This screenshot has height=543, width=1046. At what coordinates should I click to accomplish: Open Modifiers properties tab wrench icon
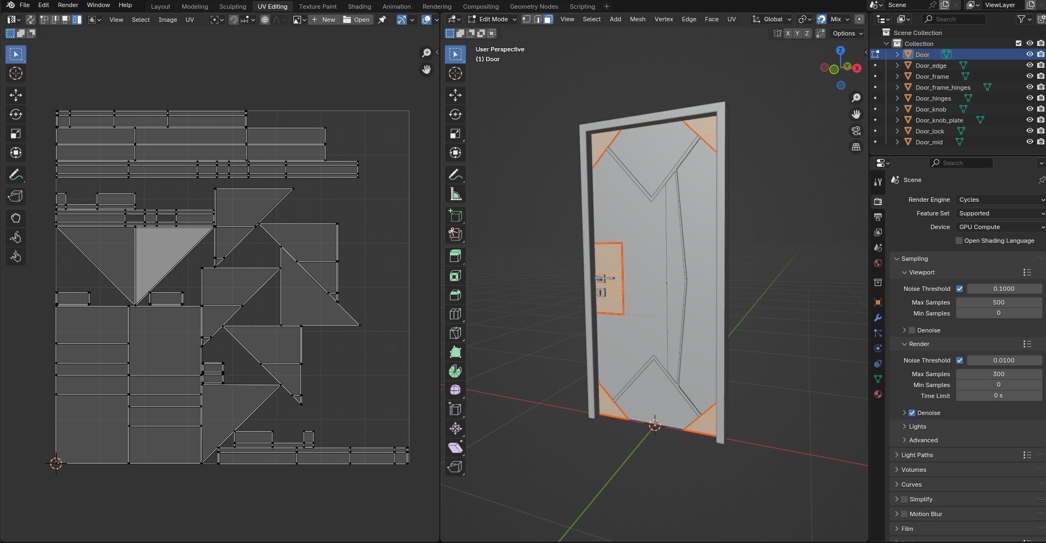coord(878,318)
